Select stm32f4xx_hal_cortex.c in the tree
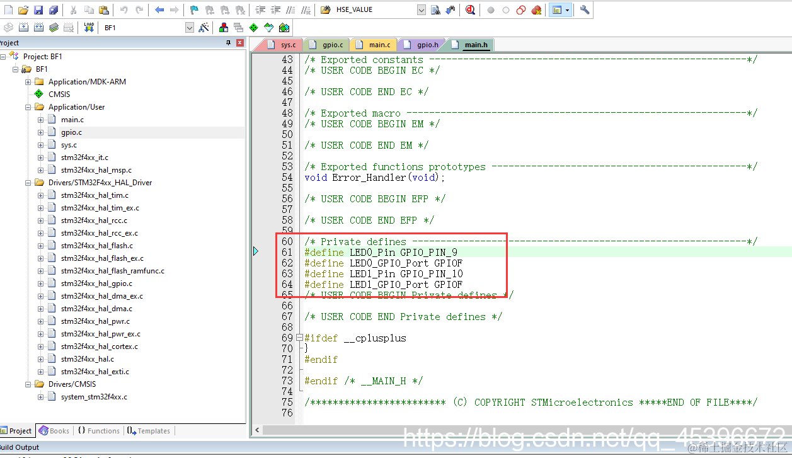Screen dimensions: 792x458 [99, 346]
